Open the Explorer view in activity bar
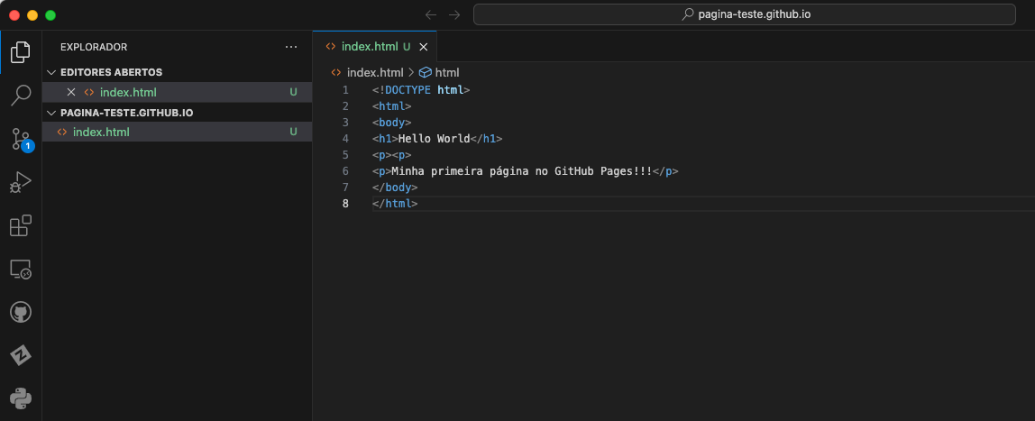Viewport: 1035px width, 421px height. (21, 51)
